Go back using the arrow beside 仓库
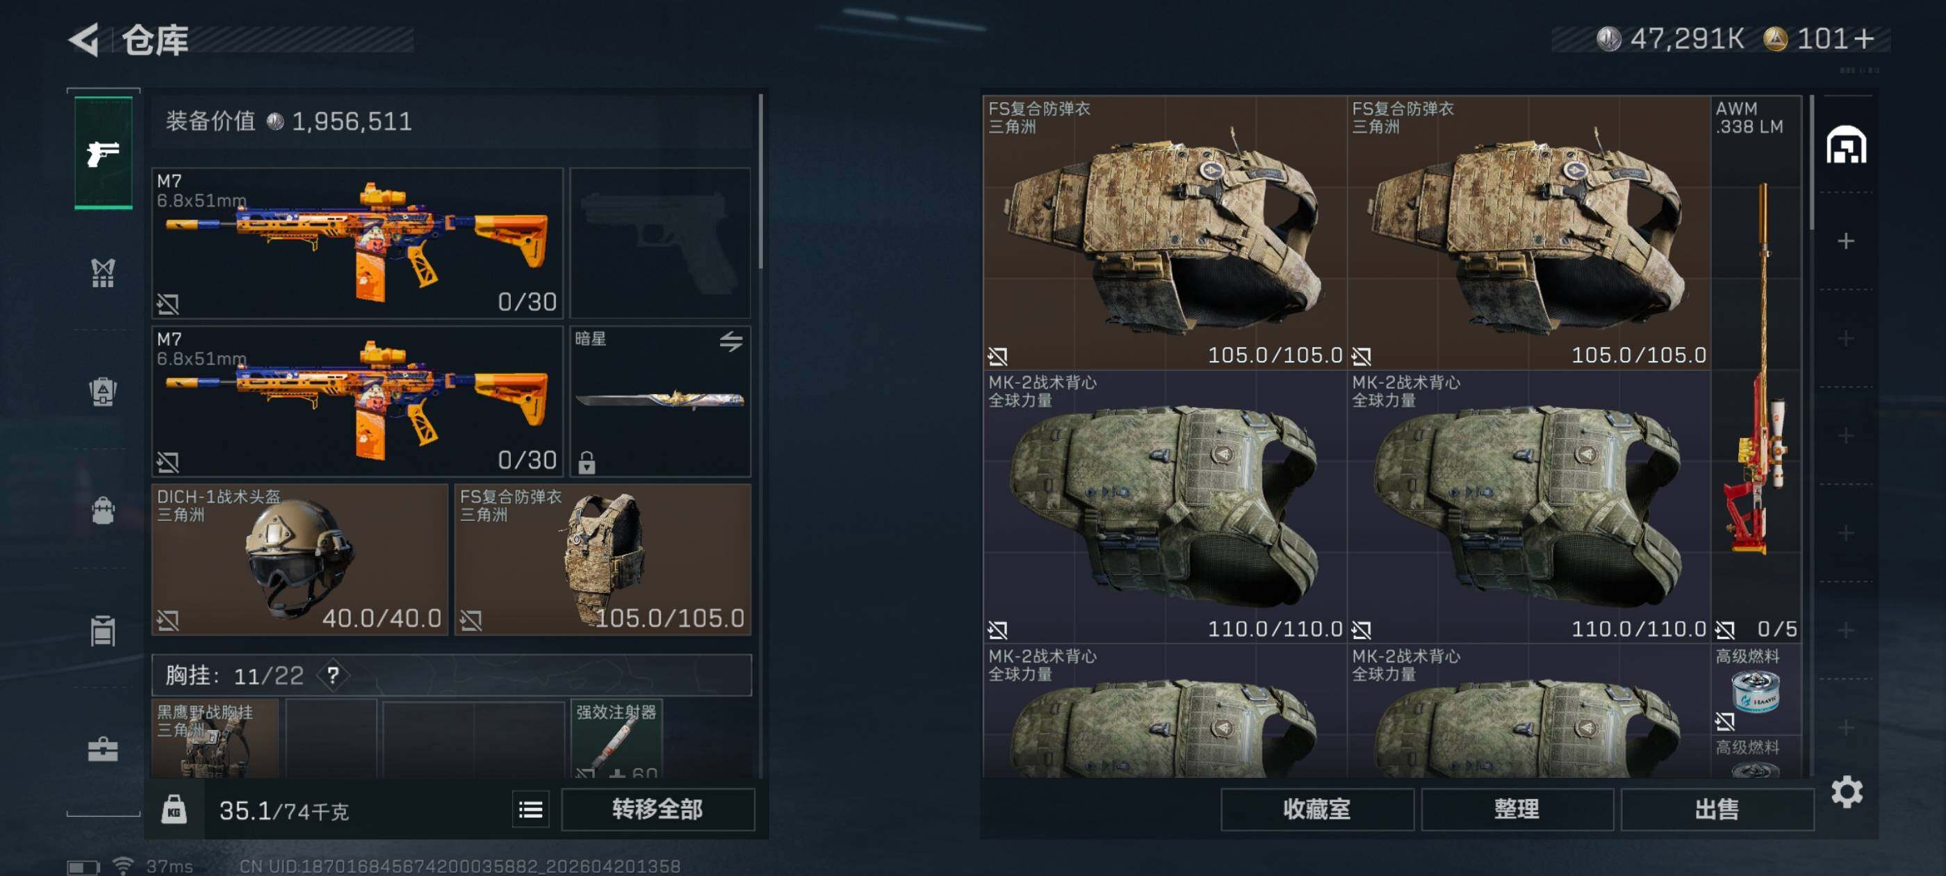The height and width of the screenshot is (876, 1946). pyautogui.click(x=84, y=40)
